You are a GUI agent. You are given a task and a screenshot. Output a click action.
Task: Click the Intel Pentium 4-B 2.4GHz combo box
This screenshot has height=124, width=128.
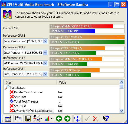25,74
